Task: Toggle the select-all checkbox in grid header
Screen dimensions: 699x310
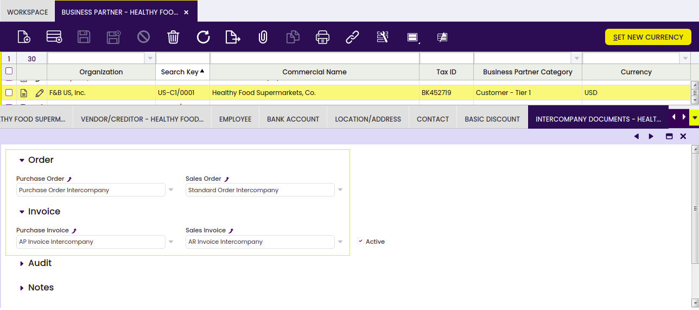Action: (9, 71)
